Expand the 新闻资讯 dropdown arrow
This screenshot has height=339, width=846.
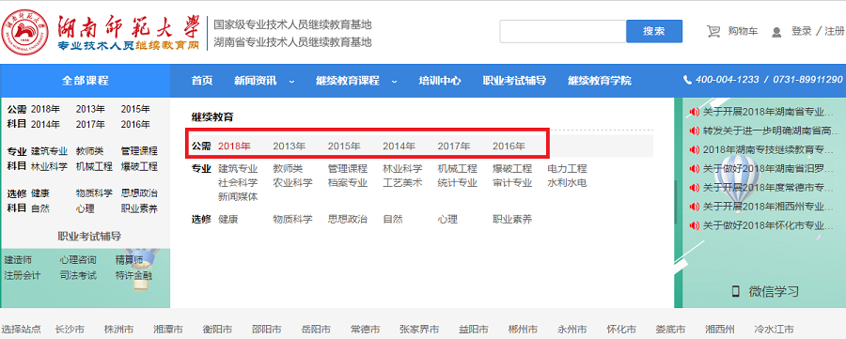coord(292,82)
